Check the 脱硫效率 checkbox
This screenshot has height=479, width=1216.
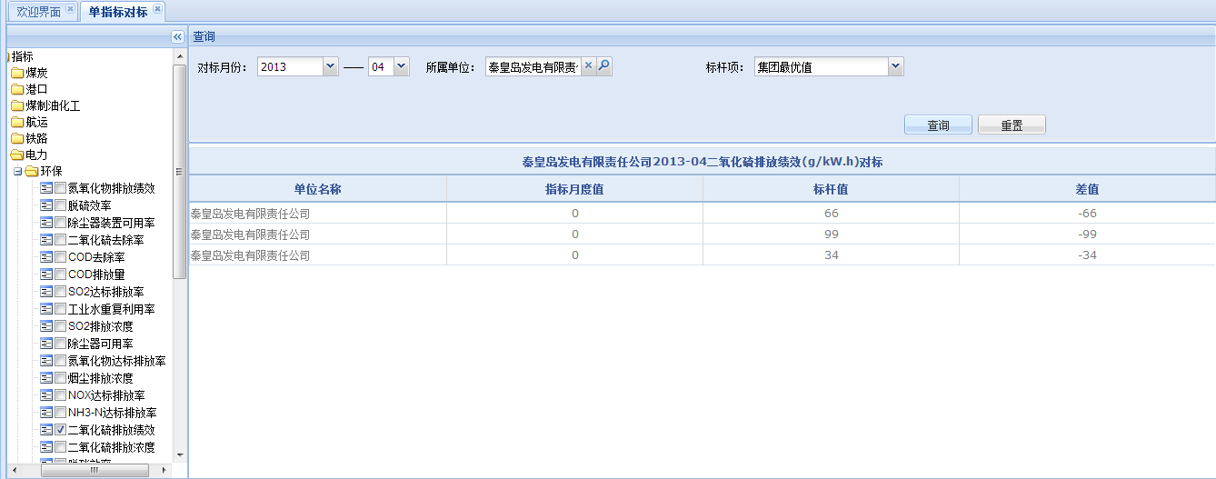(60, 205)
